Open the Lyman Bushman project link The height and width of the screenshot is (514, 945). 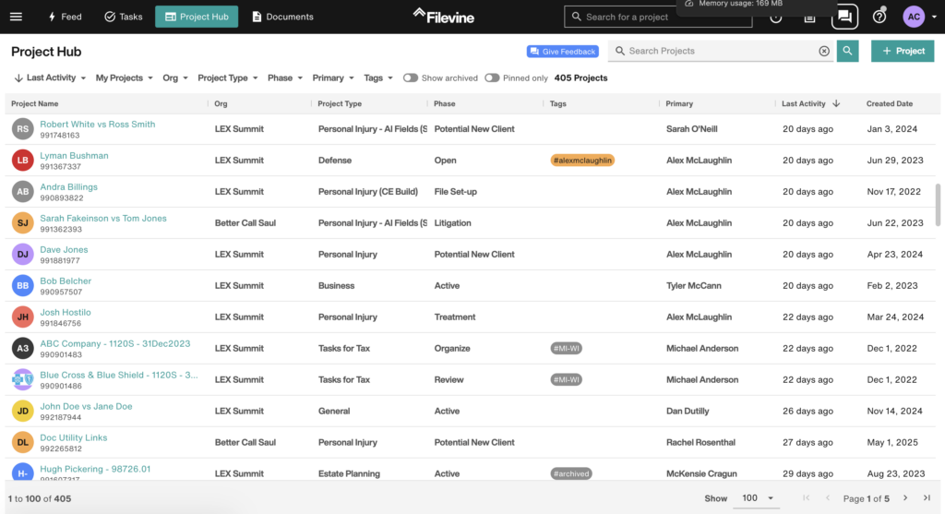[74, 156]
